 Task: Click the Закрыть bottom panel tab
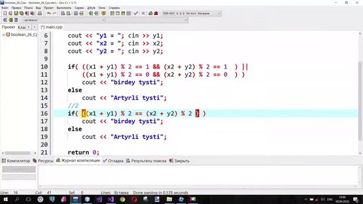pos(179,161)
